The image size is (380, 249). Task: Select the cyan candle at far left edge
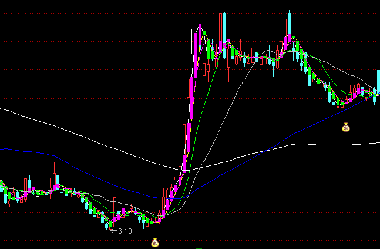(5, 194)
